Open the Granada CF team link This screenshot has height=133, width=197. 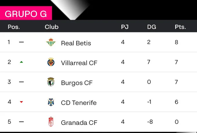[78, 123]
